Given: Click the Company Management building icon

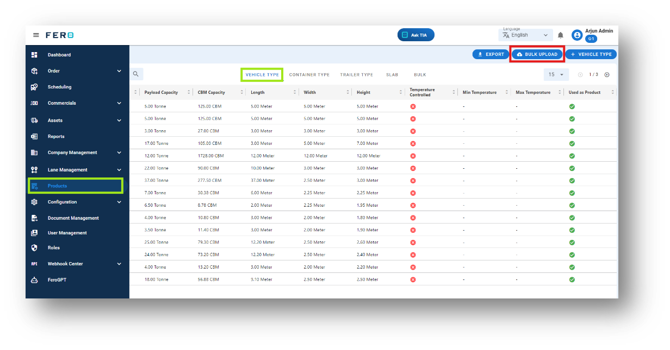Looking at the screenshot, I should pos(34,152).
